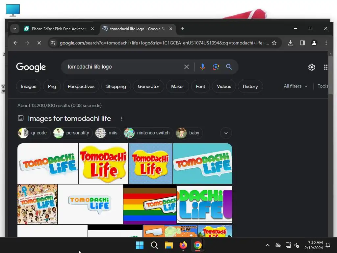Click the Tools button
This screenshot has height=253, width=337.
tap(323, 86)
